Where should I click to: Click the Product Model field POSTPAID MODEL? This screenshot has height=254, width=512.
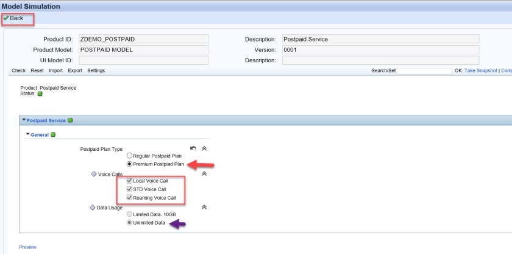(x=144, y=49)
